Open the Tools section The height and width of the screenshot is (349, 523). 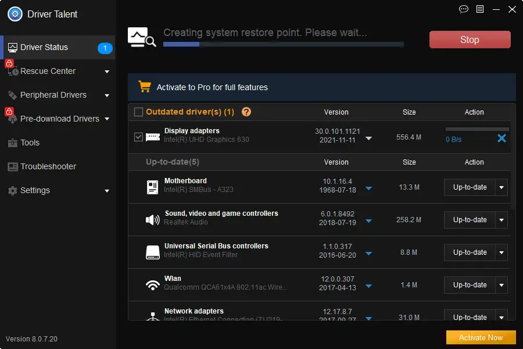pos(58,143)
